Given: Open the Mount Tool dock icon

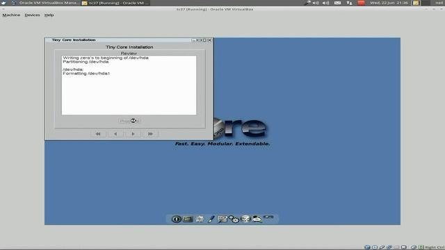Looking at the screenshot, I should (257, 219).
